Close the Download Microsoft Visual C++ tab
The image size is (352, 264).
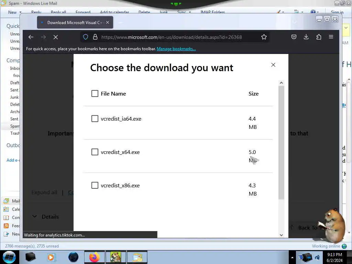click(108, 22)
